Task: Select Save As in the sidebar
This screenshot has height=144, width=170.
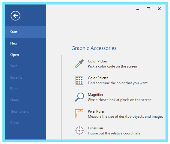Action: tap(25, 77)
